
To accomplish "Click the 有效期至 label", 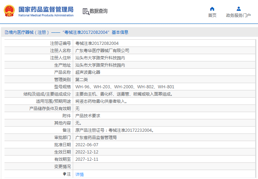I will 62,159.
